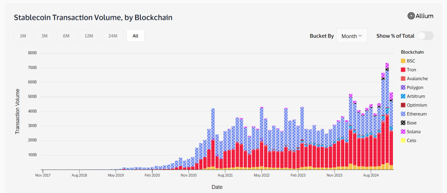Choose the 12M range button
The height and width of the screenshot is (193, 447).
tap(89, 36)
